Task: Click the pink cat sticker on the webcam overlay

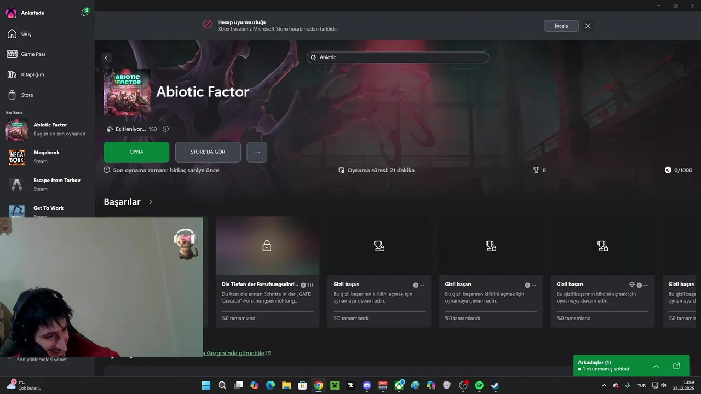Action: (x=186, y=244)
